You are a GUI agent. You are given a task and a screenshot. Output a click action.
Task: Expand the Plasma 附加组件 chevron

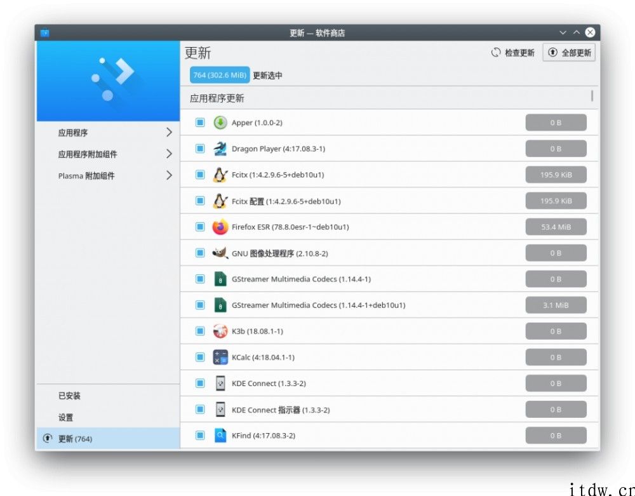click(170, 175)
